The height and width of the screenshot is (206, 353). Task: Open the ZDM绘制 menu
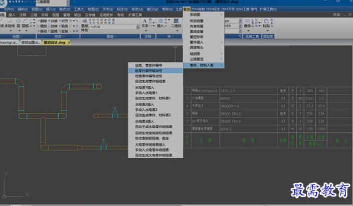[x=198, y=9]
